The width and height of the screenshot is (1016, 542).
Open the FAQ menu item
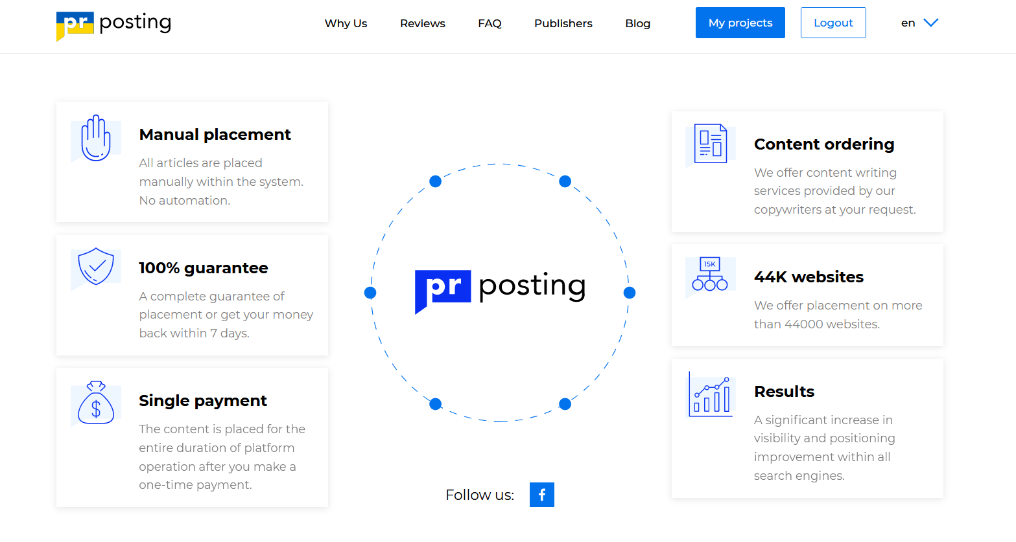point(490,23)
